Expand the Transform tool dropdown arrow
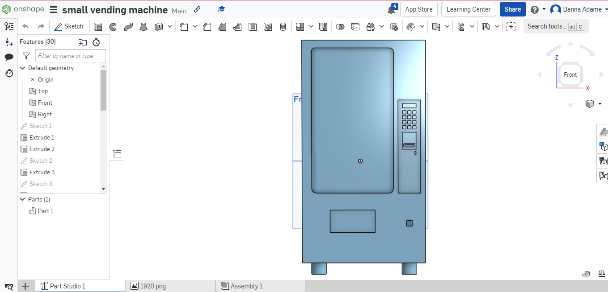Image resolution: width=608 pixels, height=292 pixels. [x=382, y=26]
